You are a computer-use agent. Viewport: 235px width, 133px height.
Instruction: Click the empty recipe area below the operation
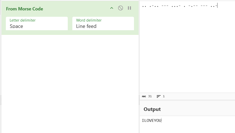click(x=70, y=84)
